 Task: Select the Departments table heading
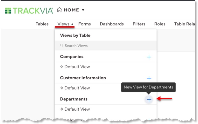[x=74, y=99]
